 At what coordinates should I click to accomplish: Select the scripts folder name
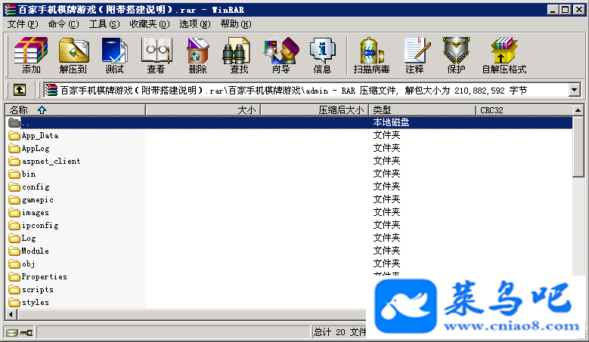click(x=38, y=289)
